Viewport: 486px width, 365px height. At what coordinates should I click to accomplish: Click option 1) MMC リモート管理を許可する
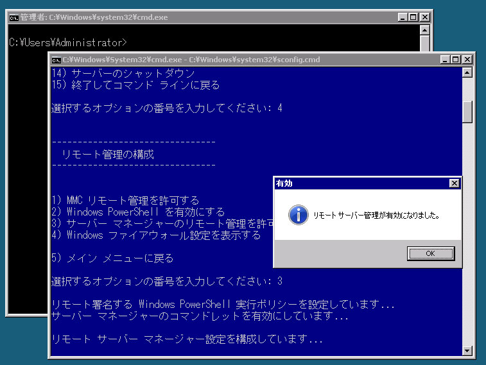coord(125,200)
